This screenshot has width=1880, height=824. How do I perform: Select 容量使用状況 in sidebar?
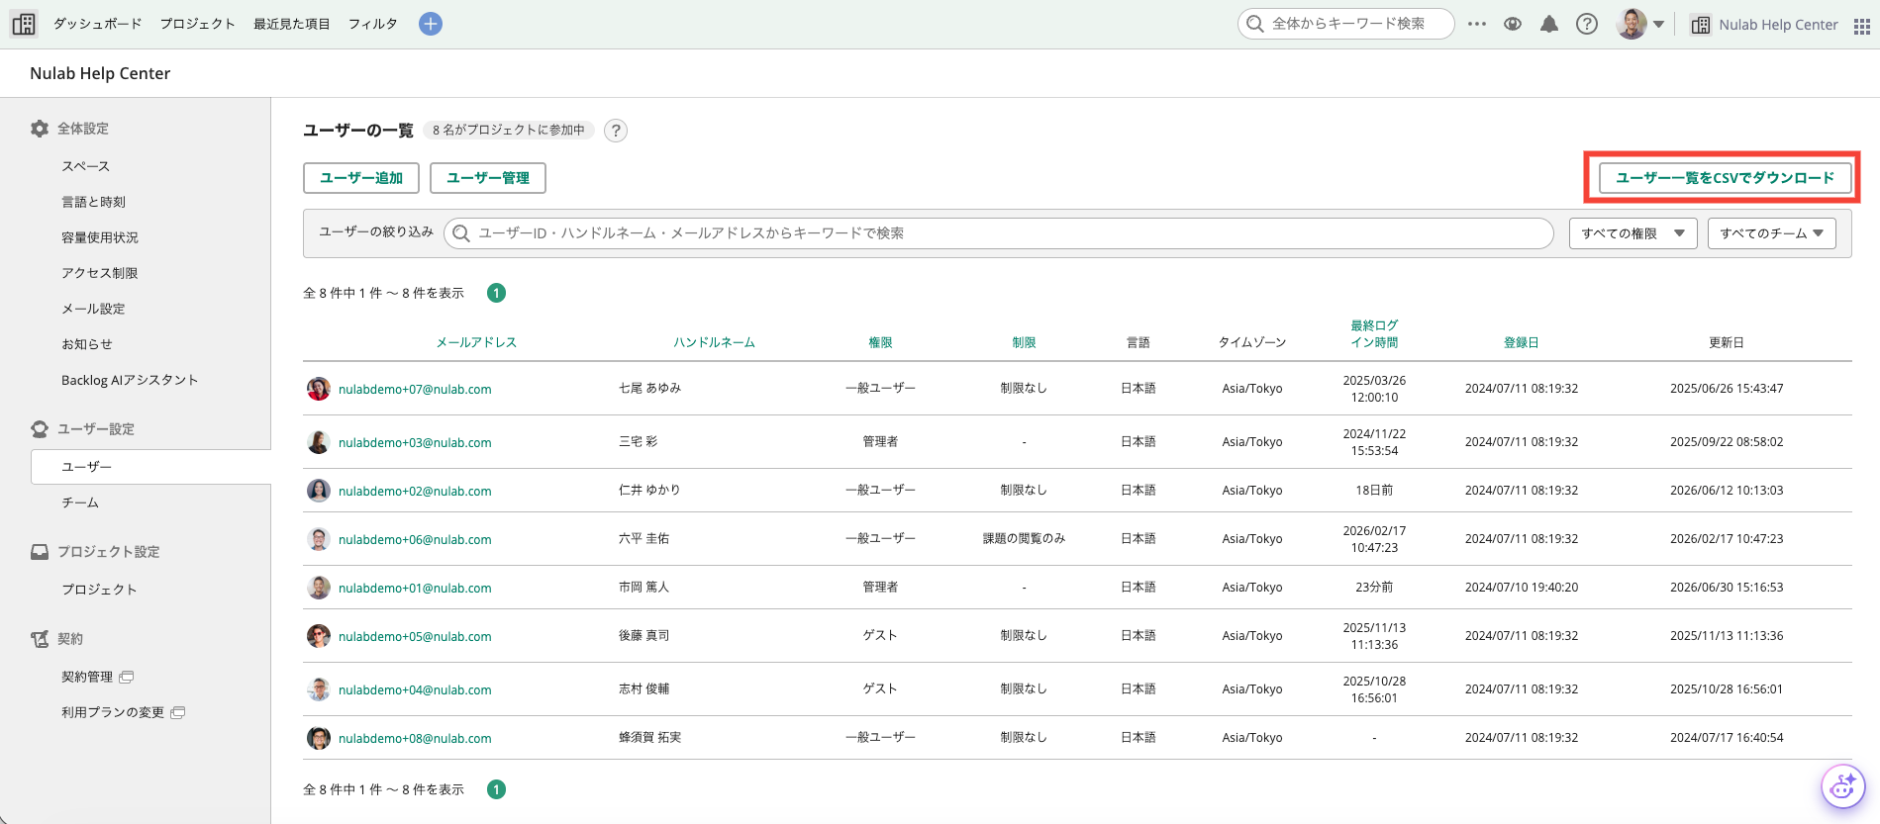[x=100, y=237]
